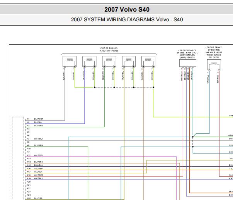Click the BLK/WHT wire color text beside A1
The height and width of the screenshot is (200, 233).
[39, 119]
